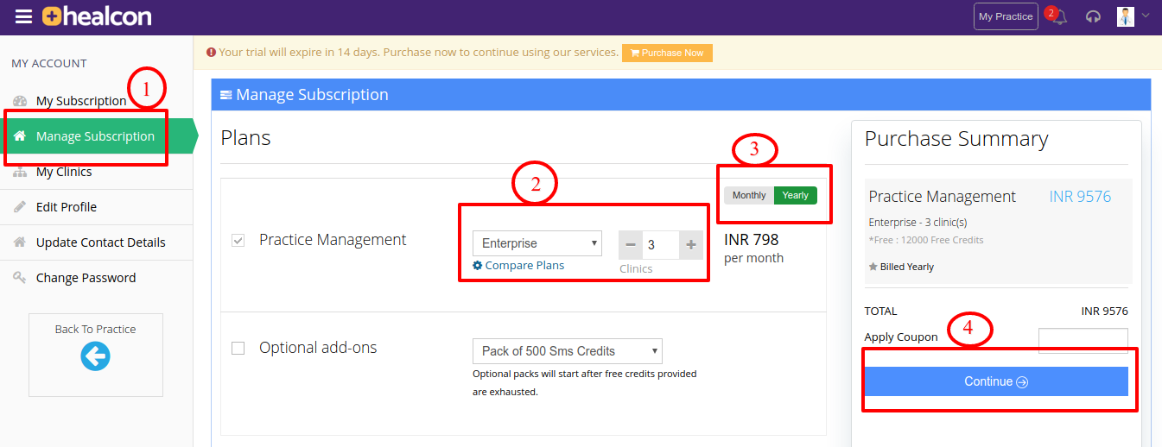Viewport: 1162px width, 447px height.
Task: Click the Update Contact Details home icon
Action: click(20, 242)
